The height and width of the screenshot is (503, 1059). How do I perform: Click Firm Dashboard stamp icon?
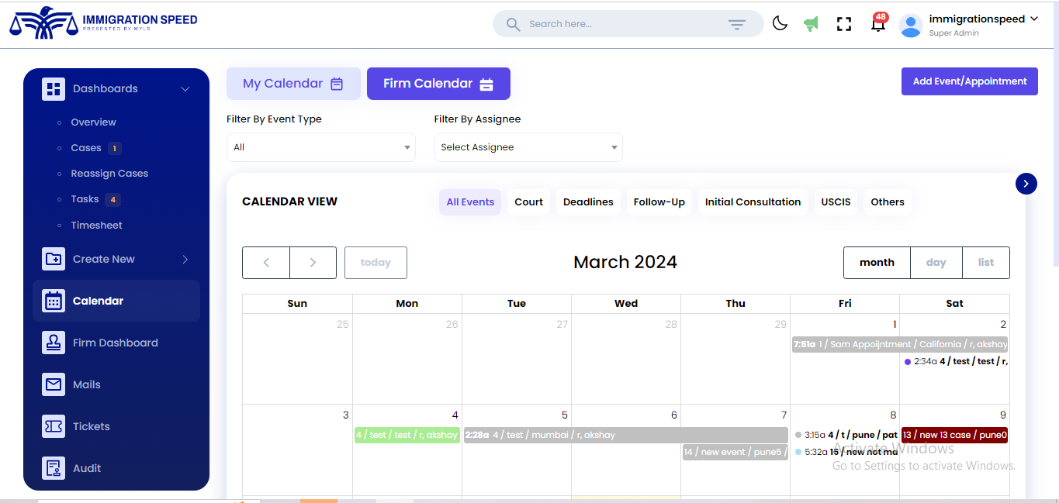click(x=54, y=343)
